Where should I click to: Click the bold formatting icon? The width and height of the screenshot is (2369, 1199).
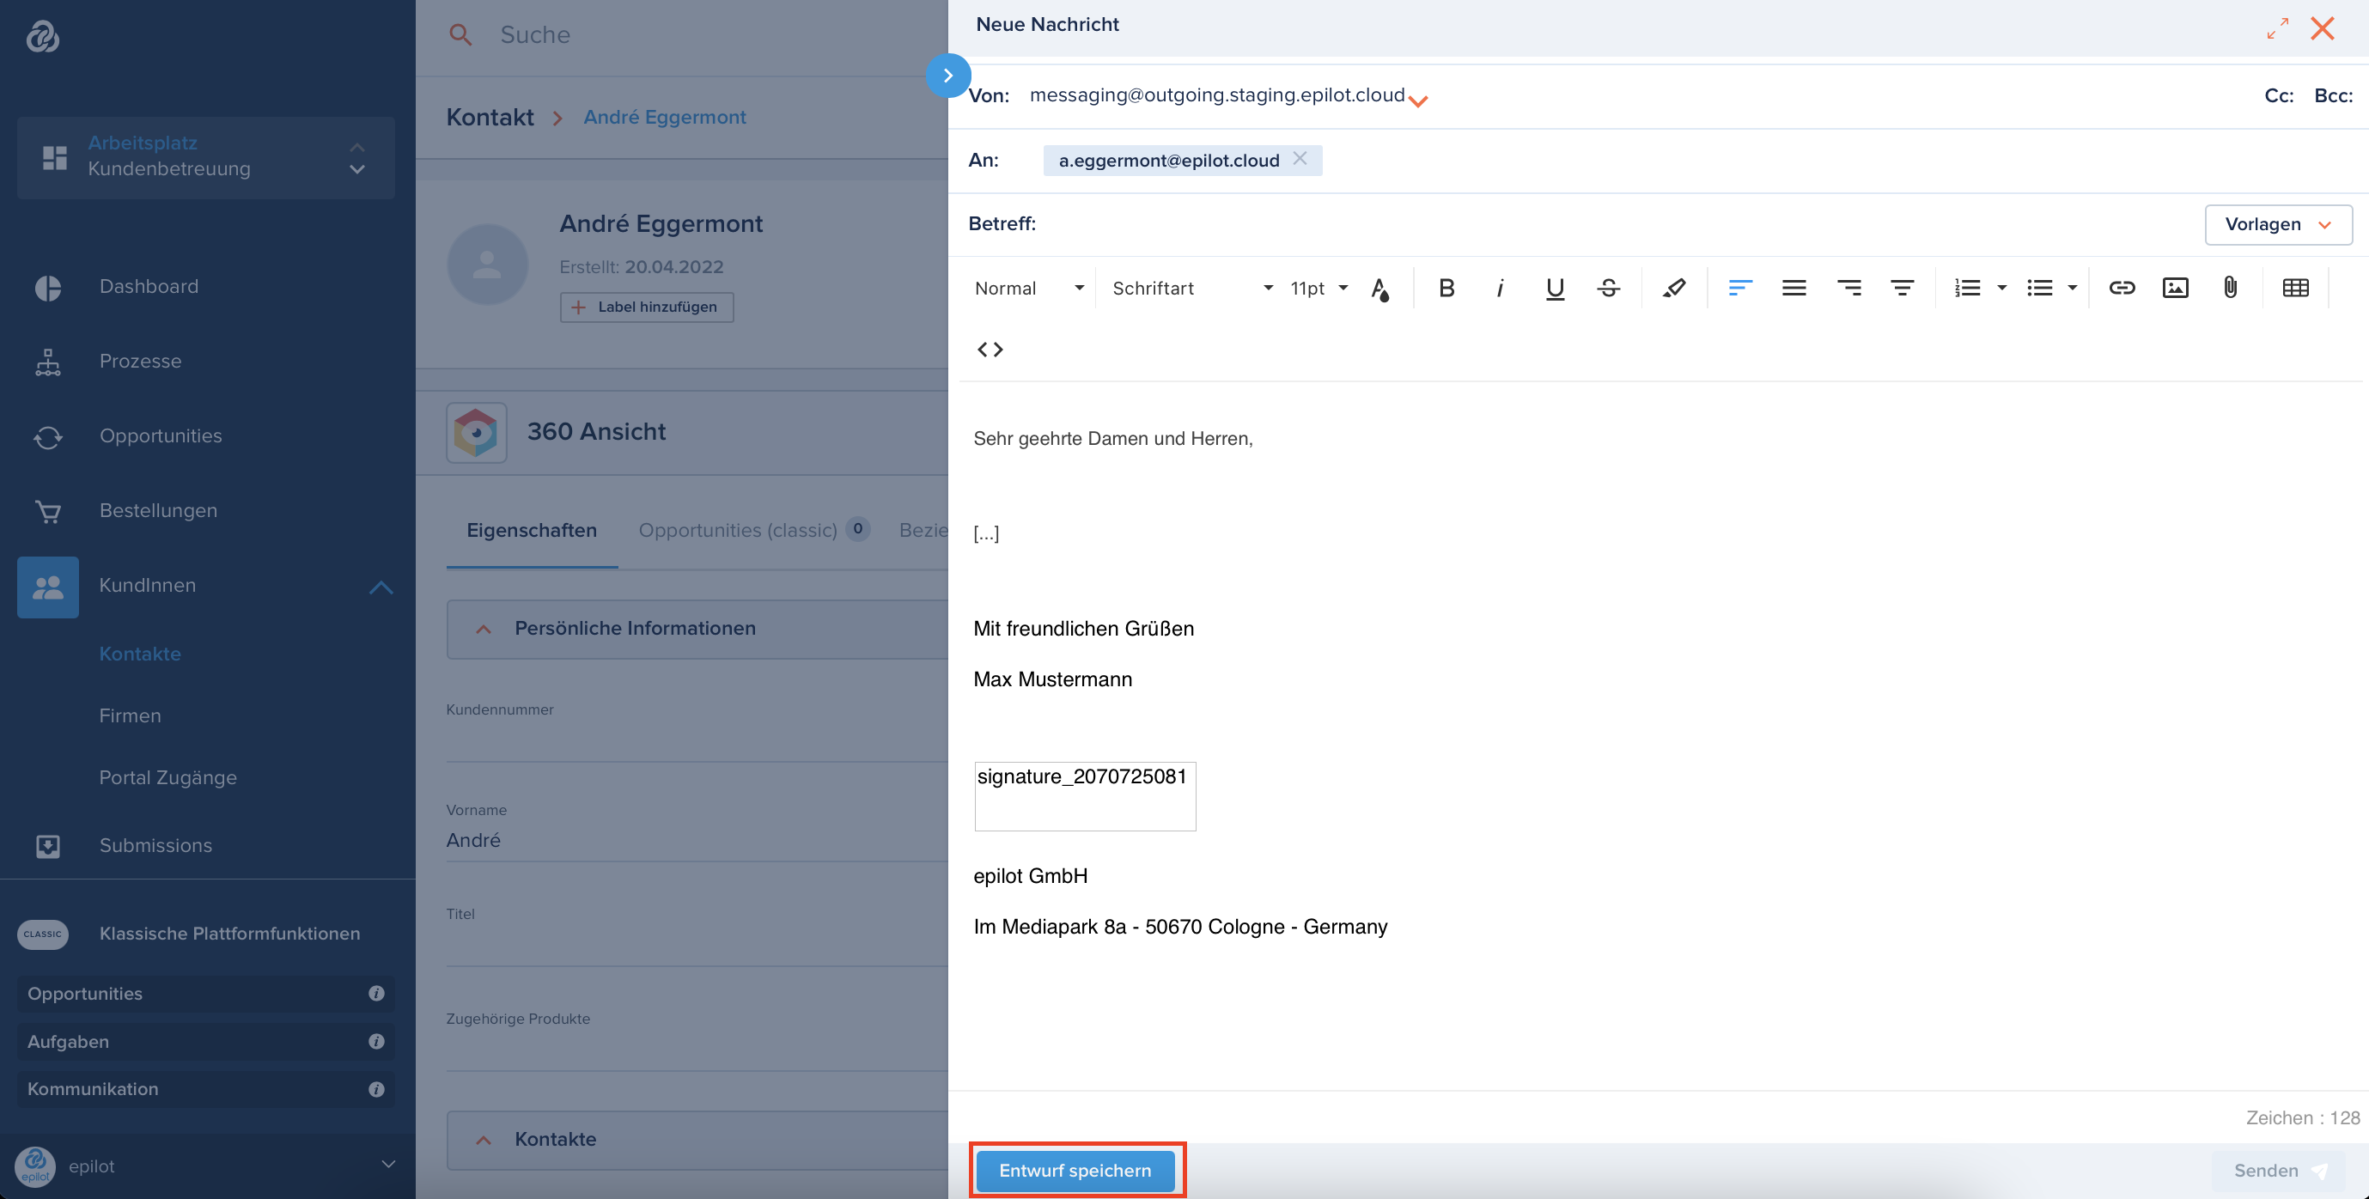[1444, 286]
